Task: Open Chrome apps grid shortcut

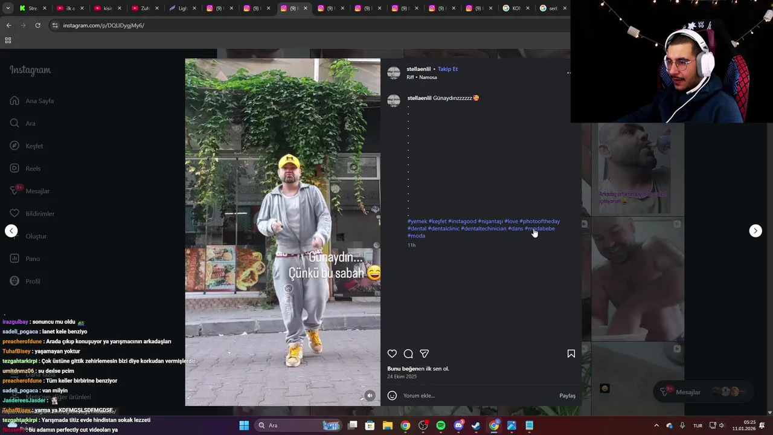Action: tap(8, 40)
